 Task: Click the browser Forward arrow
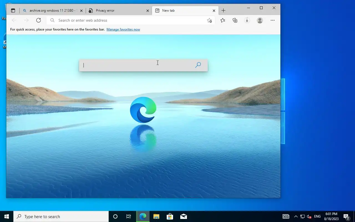(26, 20)
